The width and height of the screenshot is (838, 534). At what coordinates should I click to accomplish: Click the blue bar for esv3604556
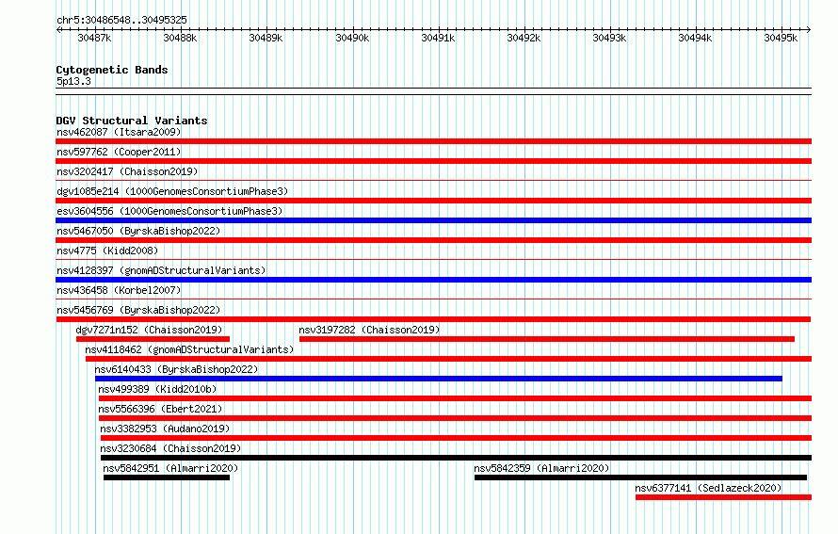pyautogui.click(x=433, y=220)
